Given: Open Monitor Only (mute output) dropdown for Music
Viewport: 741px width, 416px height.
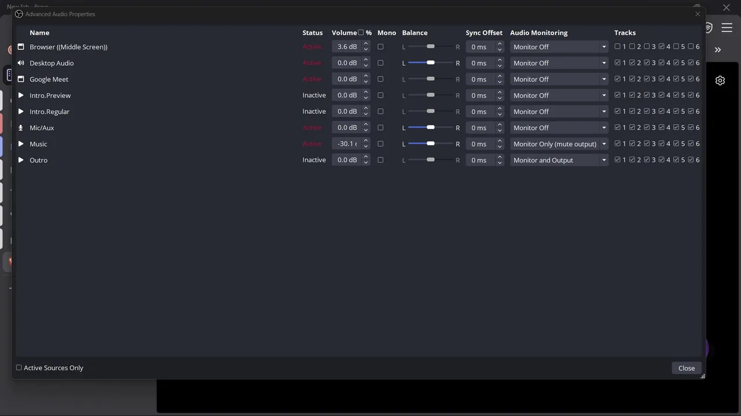Looking at the screenshot, I should pyautogui.click(x=559, y=144).
